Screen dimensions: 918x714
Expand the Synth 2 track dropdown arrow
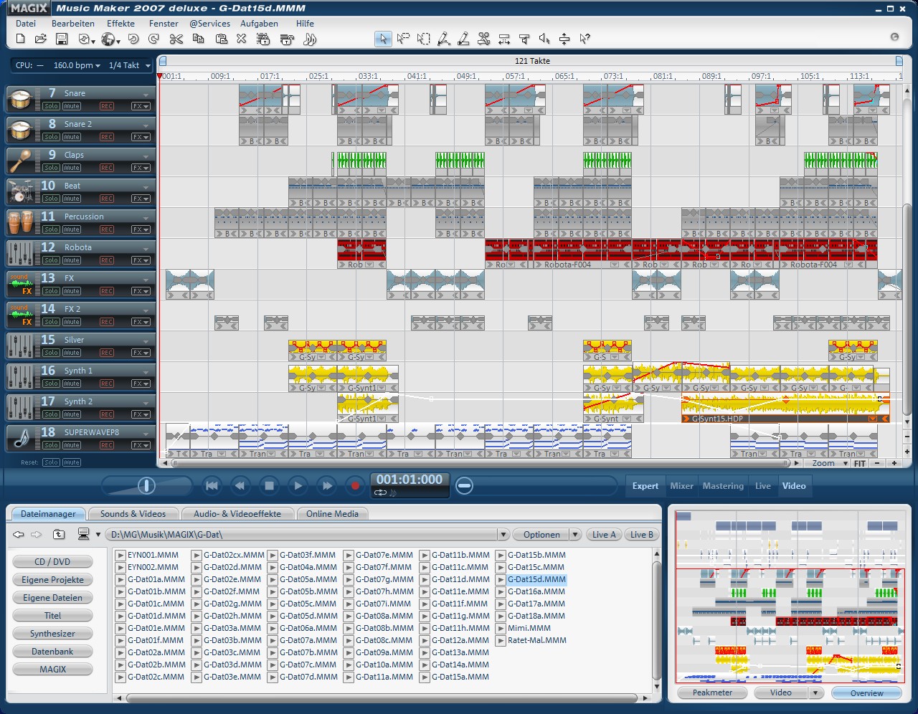coord(146,403)
